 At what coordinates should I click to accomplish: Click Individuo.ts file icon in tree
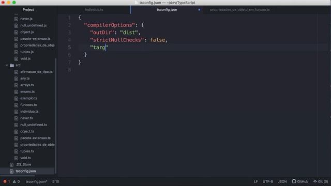point(16,112)
